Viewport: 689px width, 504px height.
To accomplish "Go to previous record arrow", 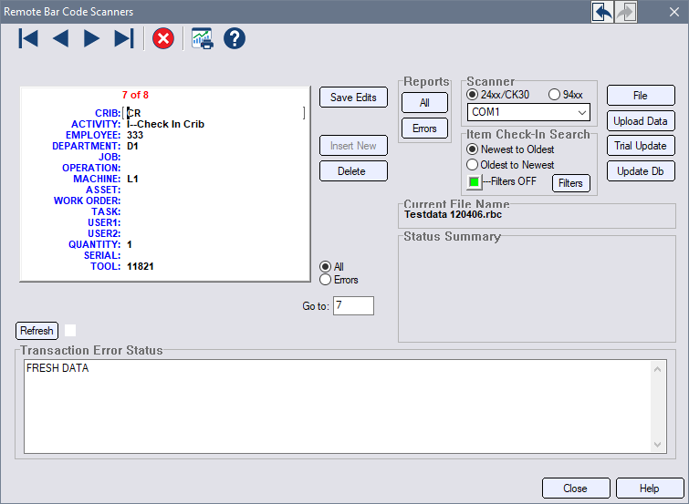I will pos(60,38).
